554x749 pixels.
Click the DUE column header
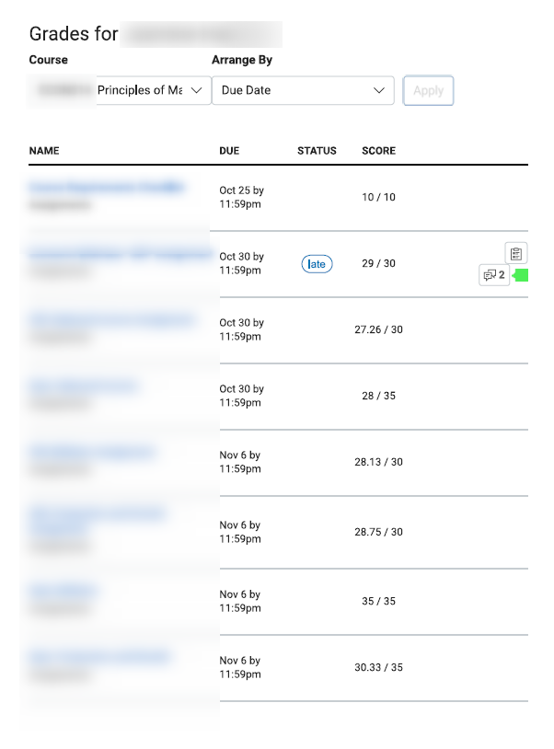click(229, 151)
